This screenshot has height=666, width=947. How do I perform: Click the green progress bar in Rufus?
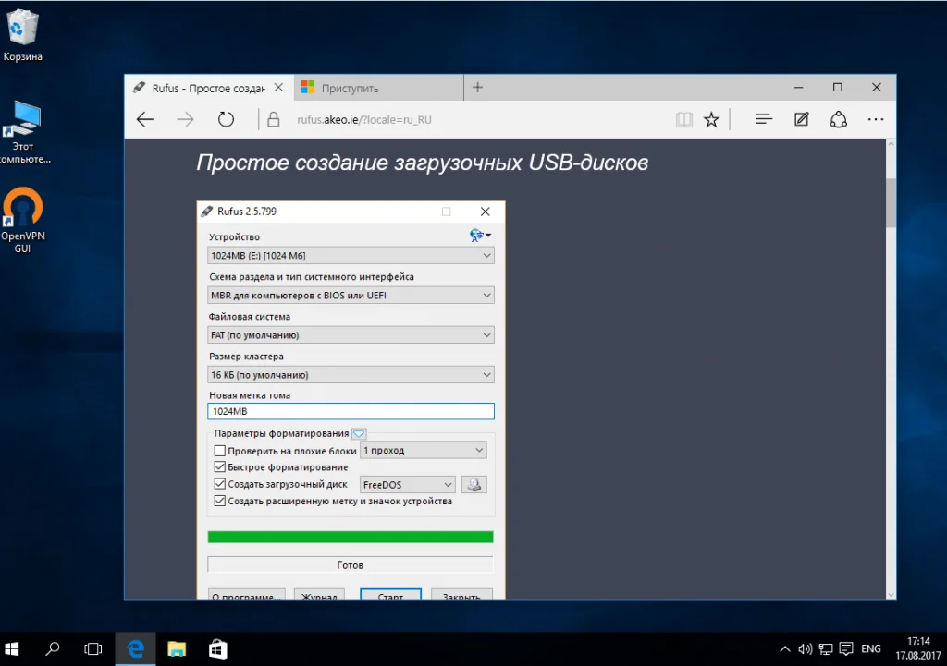click(x=351, y=537)
